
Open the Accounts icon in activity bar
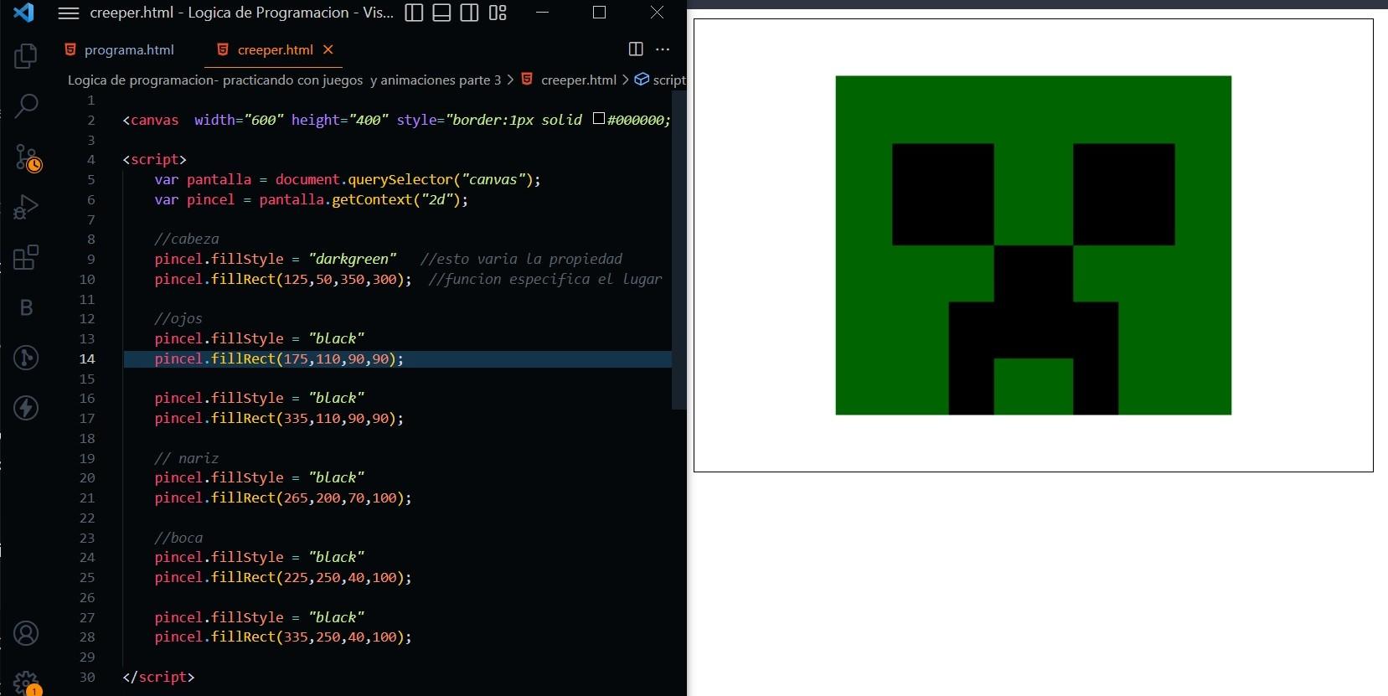[26, 633]
